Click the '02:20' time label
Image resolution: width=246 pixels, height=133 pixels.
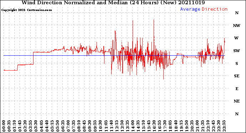25,126
